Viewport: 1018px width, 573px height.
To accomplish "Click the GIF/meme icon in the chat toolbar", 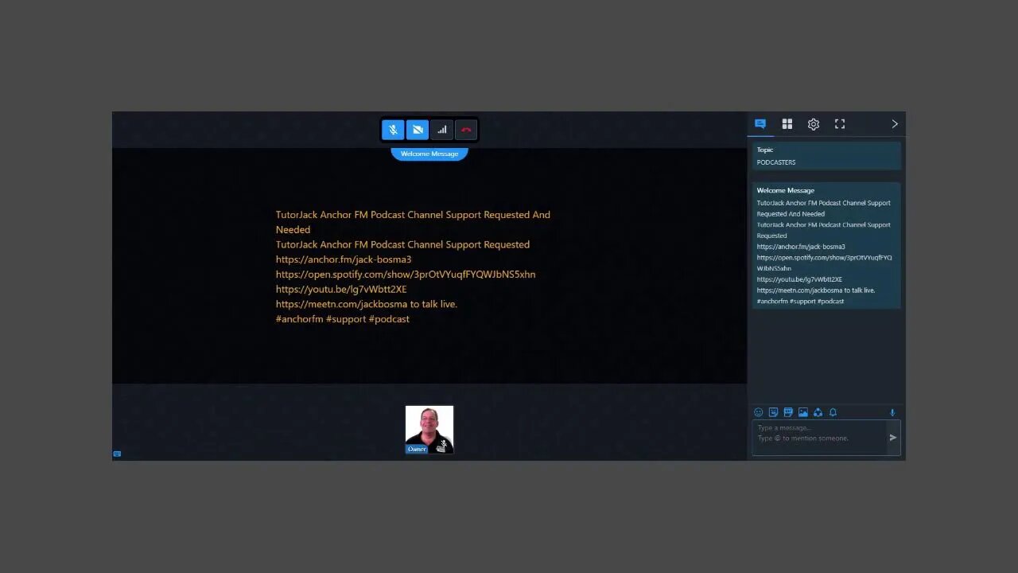I will tap(788, 412).
